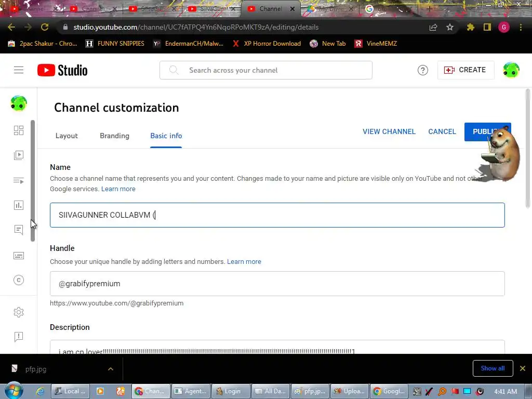
Task: Open the EndermanCH/Malw... bookmark
Action: [188, 44]
